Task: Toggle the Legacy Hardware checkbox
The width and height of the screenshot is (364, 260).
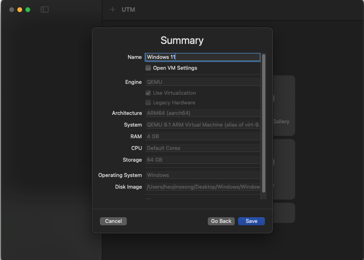Action: pyautogui.click(x=148, y=102)
